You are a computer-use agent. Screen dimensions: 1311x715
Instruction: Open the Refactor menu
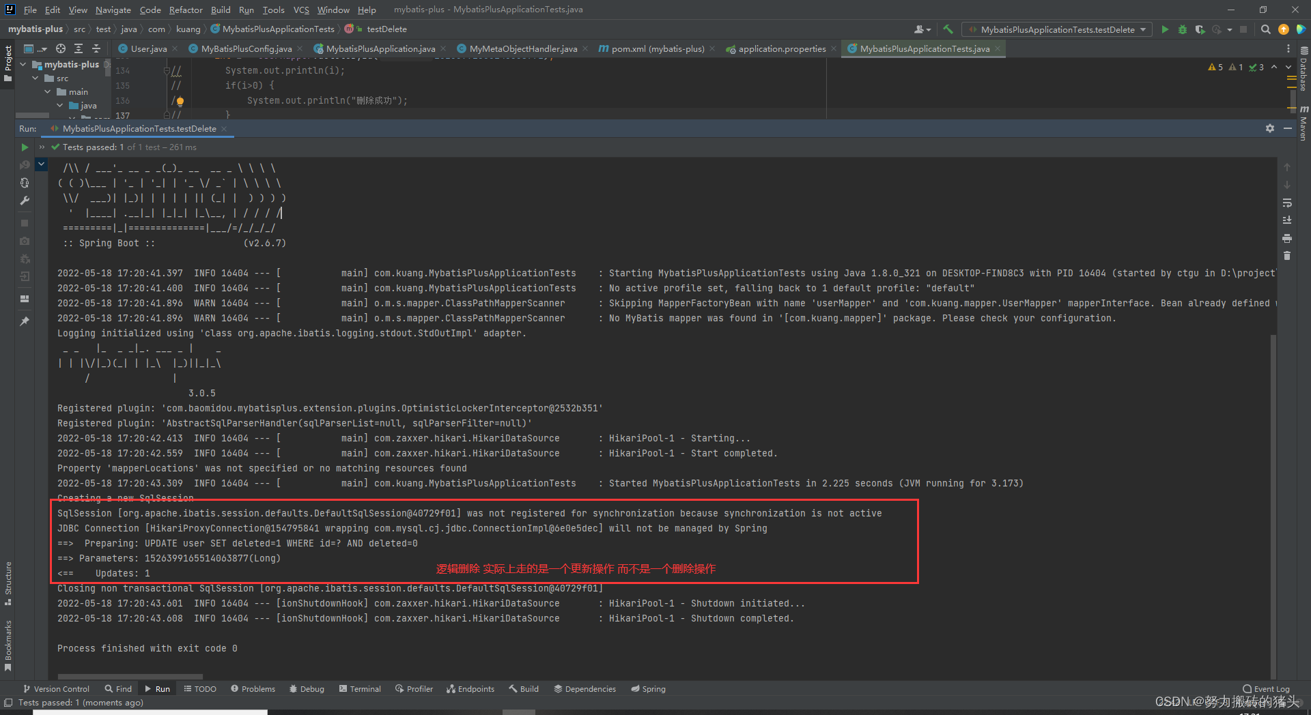point(186,10)
